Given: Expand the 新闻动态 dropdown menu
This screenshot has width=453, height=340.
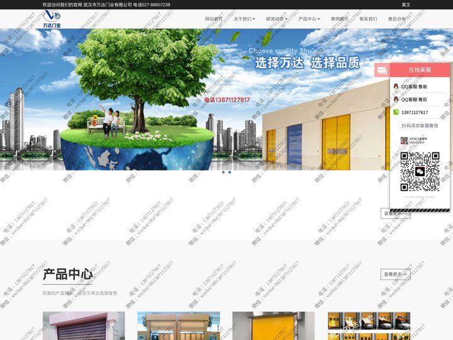Looking at the screenshot, I should [276, 19].
